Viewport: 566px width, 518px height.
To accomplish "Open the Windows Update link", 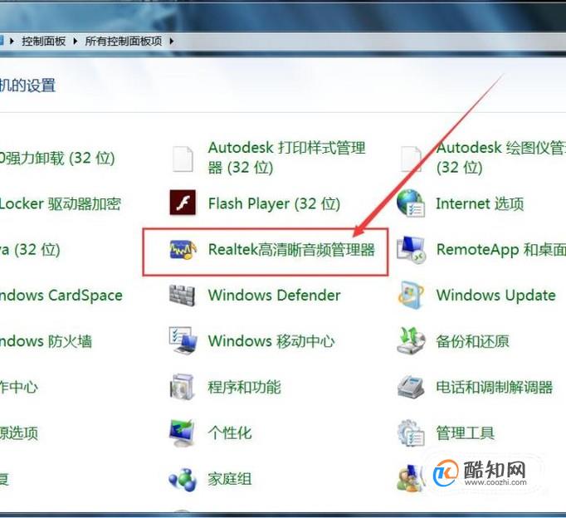I will pos(496,296).
